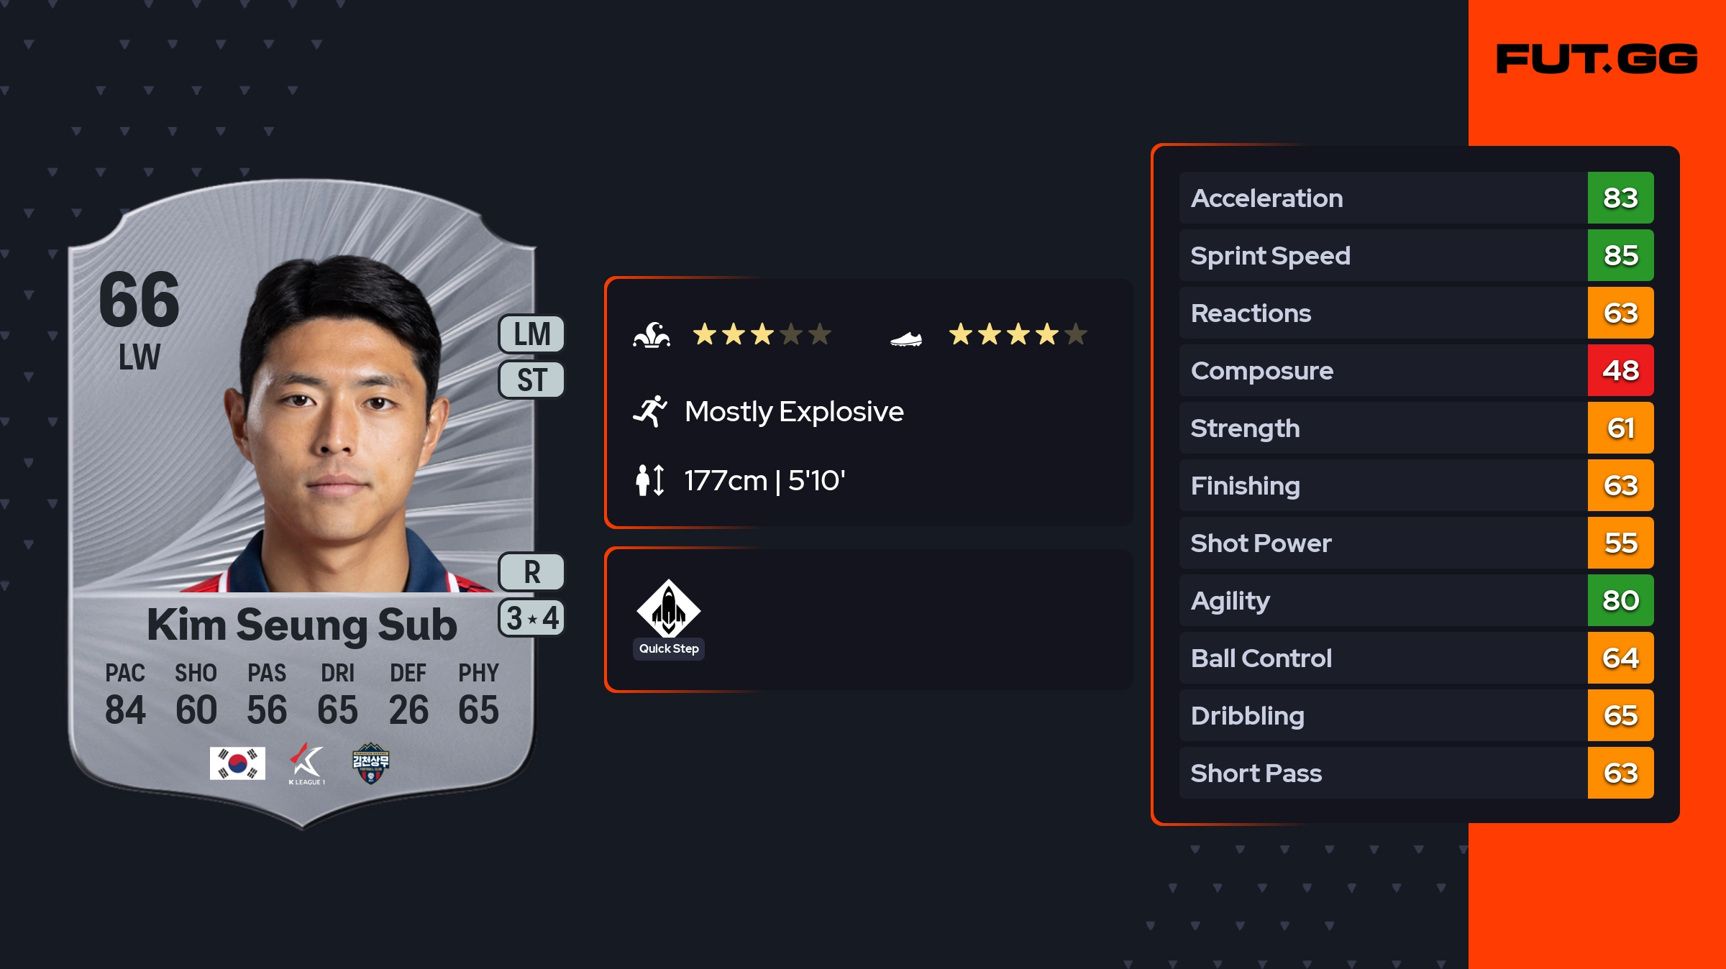Open the FUT.GG logo link
Viewport: 1726px width, 969px height.
tap(1597, 59)
